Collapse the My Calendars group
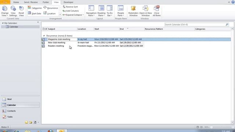The width and height of the screenshot is (235, 132). (3, 23)
